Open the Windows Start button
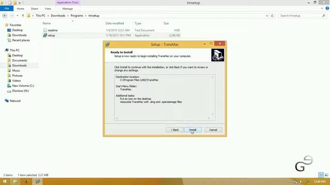This screenshot has width=330, height=185. click(5, 181)
